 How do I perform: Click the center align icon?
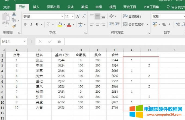97,25
